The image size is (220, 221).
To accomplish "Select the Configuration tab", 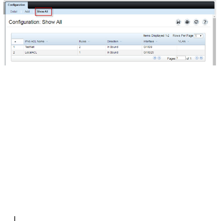I will click(16, 5).
